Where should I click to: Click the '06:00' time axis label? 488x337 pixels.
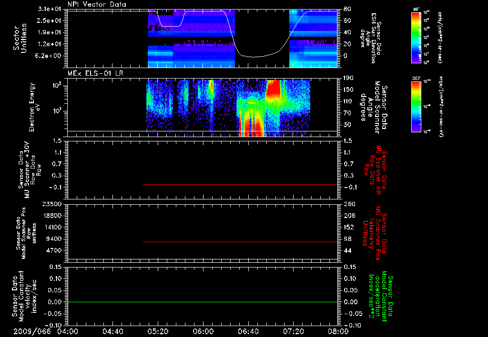tap(203, 332)
